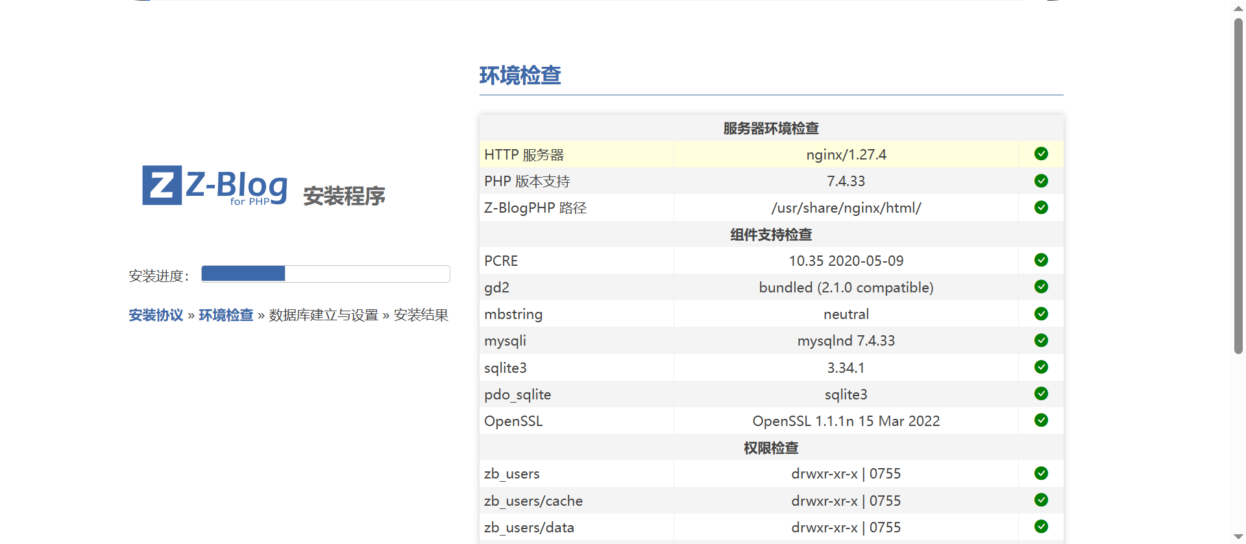Viewport: 1246px width, 544px height.
Task: Click the green check in the pdo_sqlite row
Action: click(1041, 394)
